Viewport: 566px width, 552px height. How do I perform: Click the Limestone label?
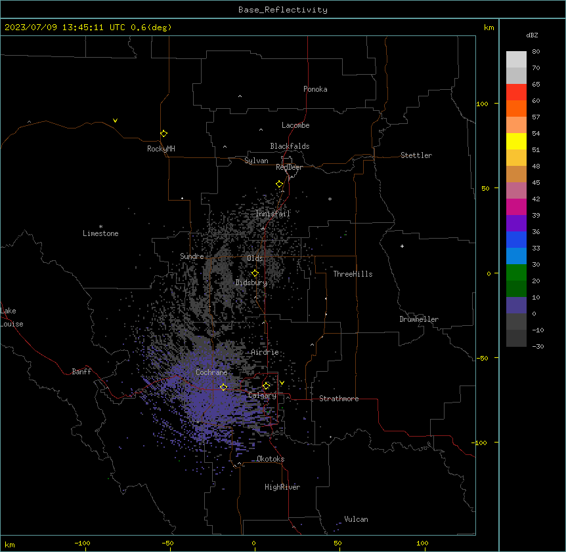(100, 233)
